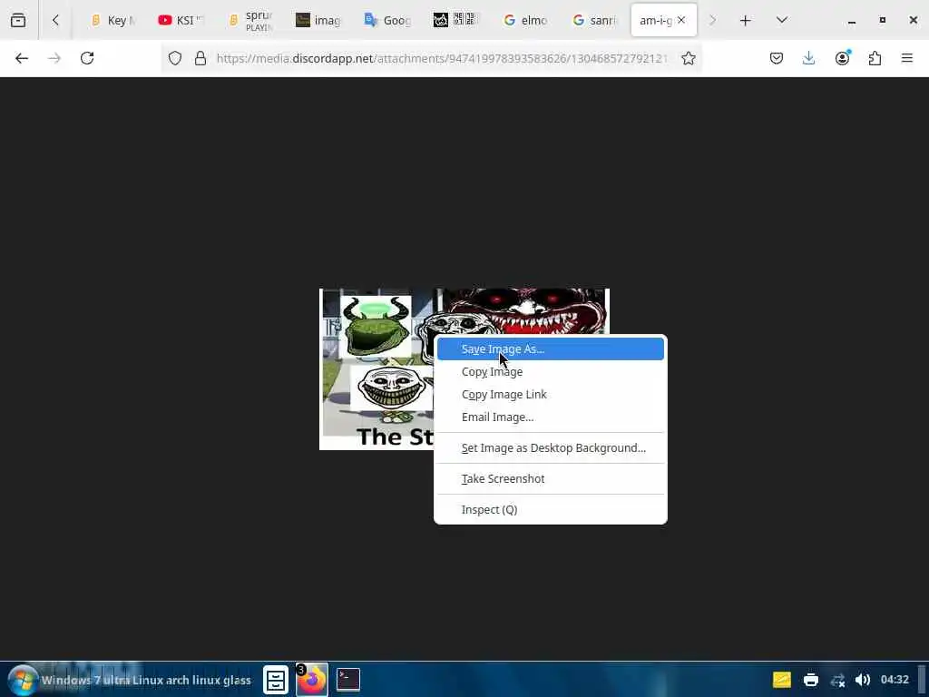Open the volume speaker tray icon
Viewport: 929px width, 697px height.
point(863,680)
